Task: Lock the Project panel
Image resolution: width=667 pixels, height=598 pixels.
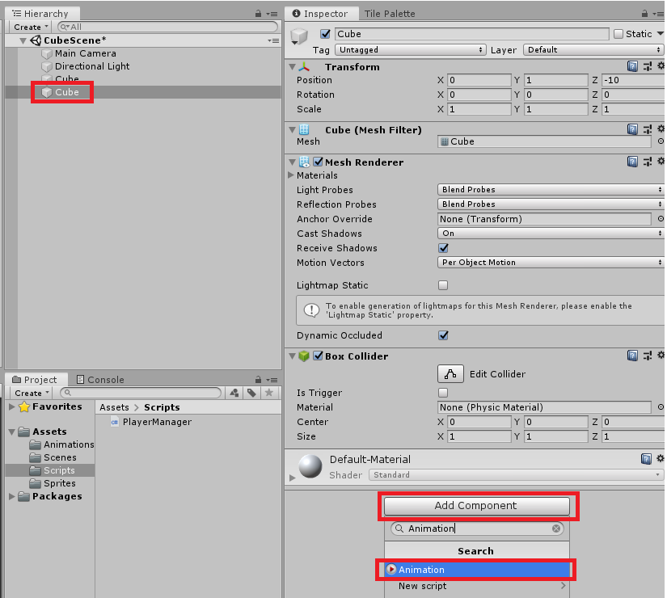Action: pos(258,379)
